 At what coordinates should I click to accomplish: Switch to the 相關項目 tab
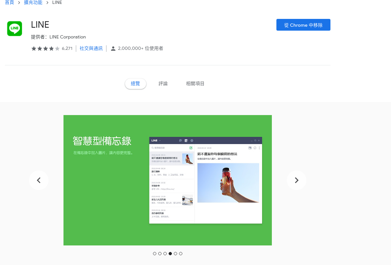[x=195, y=84]
